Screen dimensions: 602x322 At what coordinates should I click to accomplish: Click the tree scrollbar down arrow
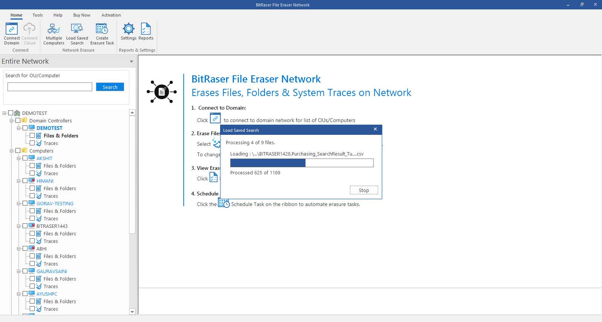click(132, 312)
